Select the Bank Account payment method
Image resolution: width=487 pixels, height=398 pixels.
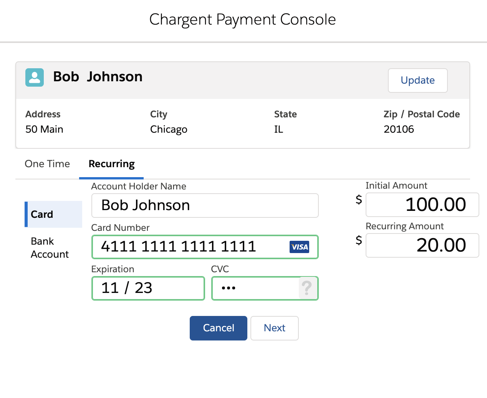click(x=49, y=247)
